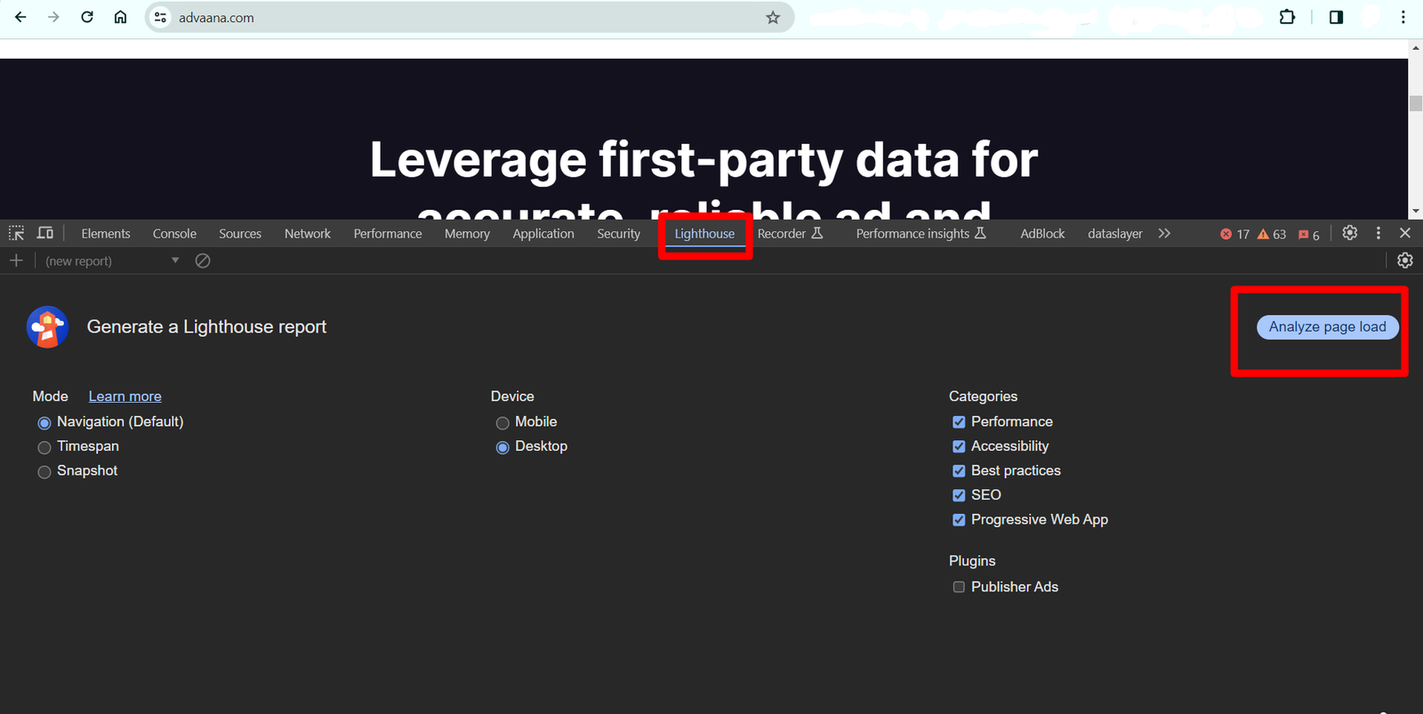Screen dimensions: 1423x714
Task: Uncheck the SEO category checkbox
Action: tap(959, 495)
